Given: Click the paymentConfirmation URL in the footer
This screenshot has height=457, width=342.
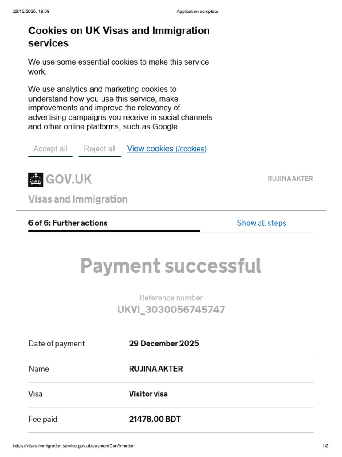Looking at the screenshot, I should point(74,446).
